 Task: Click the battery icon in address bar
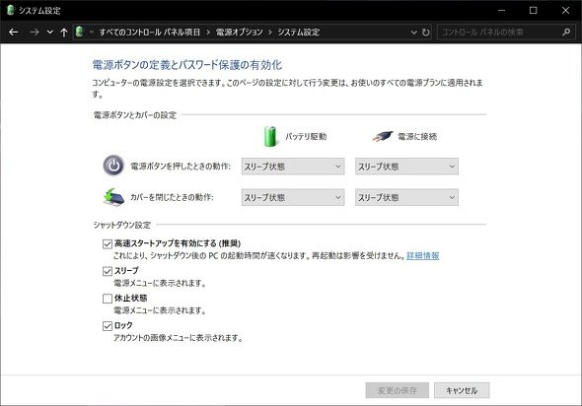(x=79, y=32)
